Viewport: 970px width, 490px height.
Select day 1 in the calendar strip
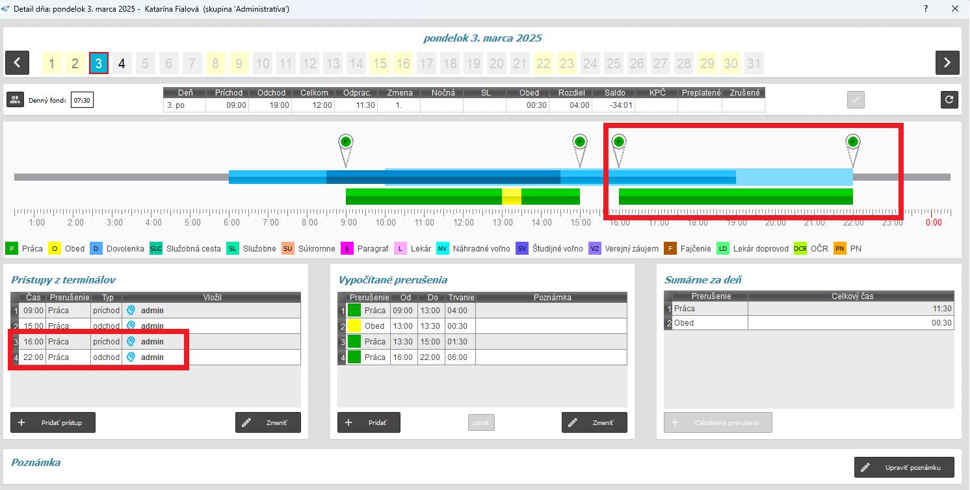click(51, 64)
